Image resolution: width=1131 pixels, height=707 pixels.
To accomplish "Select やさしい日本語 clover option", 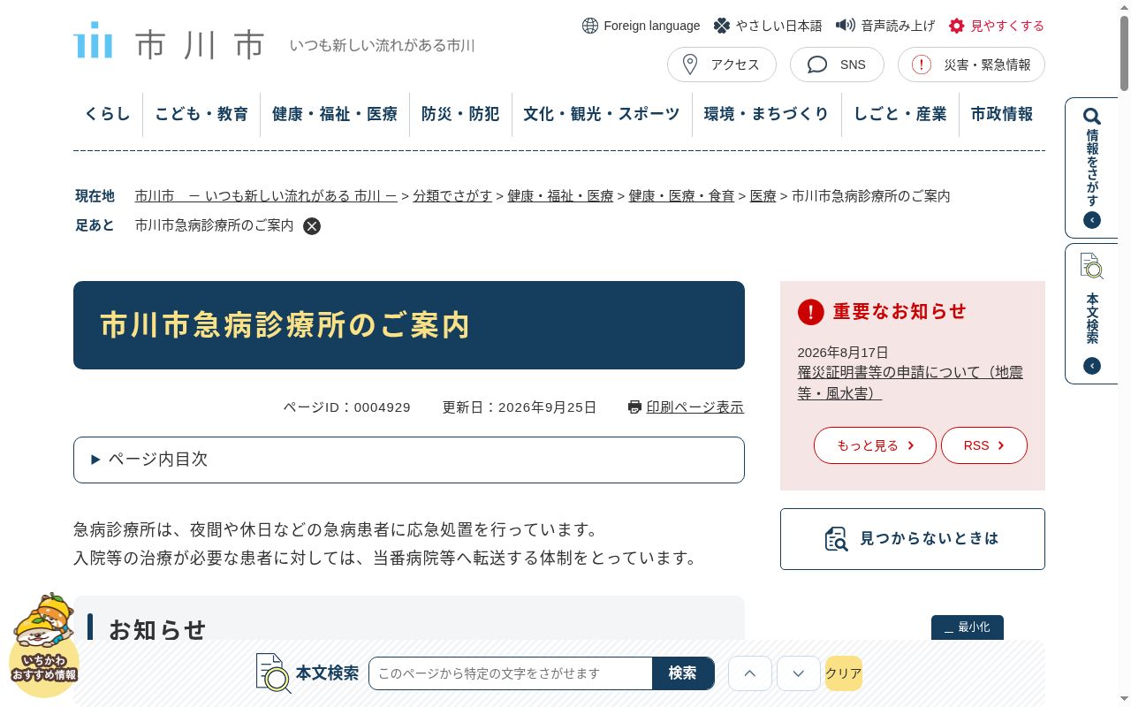I will [x=767, y=26].
